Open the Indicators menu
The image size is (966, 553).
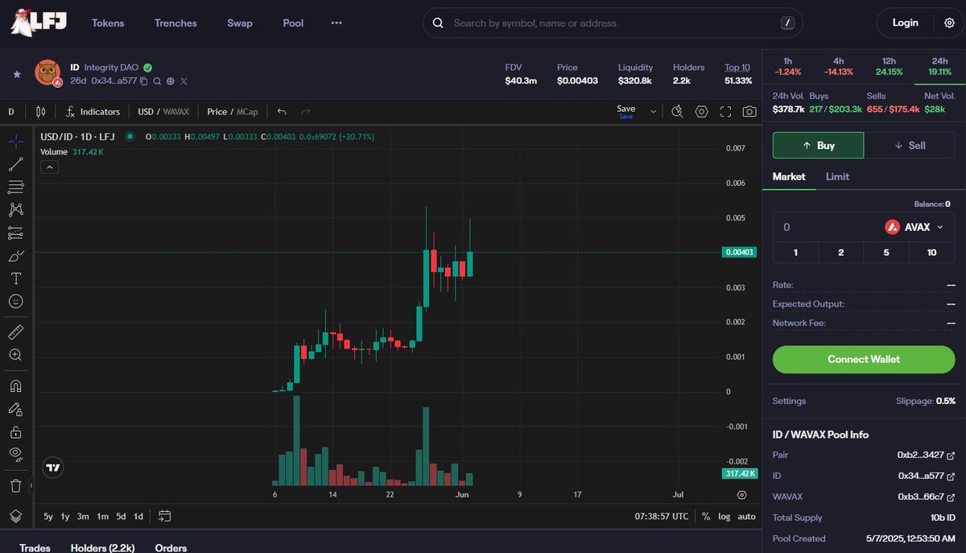(x=93, y=112)
